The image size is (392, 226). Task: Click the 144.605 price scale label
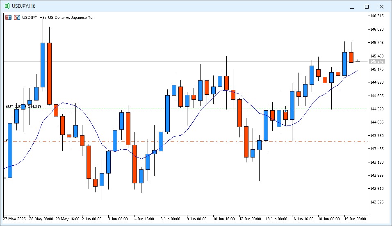[x=377, y=96]
